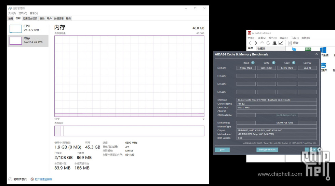Click the 打开资源监视器 link
This screenshot has height=186, width=335.
(x=43, y=179)
